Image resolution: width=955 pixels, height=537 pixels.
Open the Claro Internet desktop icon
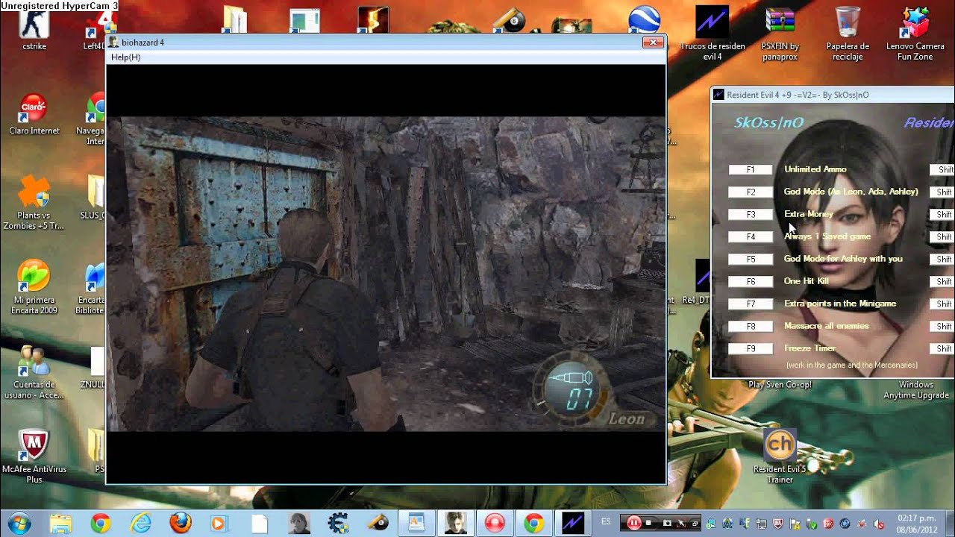pyautogui.click(x=34, y=110)
